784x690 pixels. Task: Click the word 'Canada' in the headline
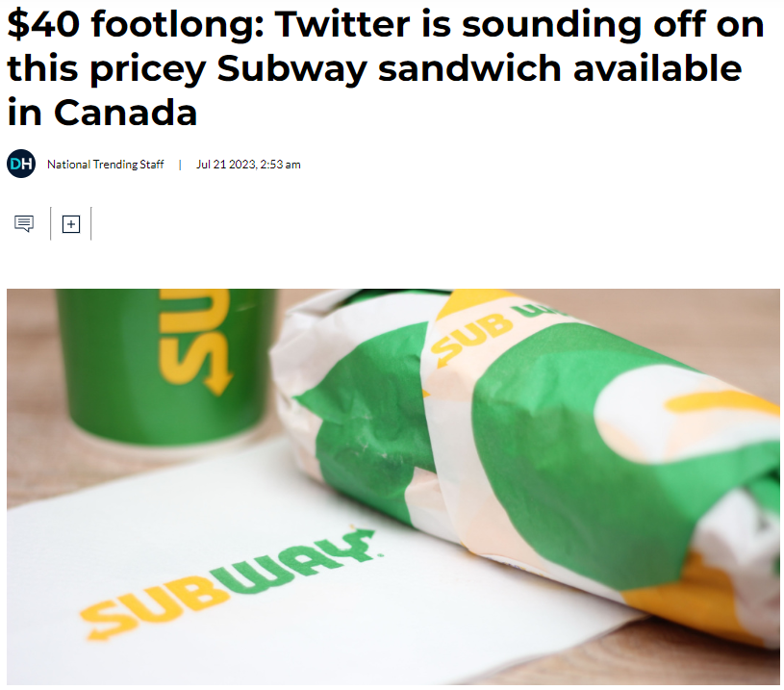click(x=125, y=113)
